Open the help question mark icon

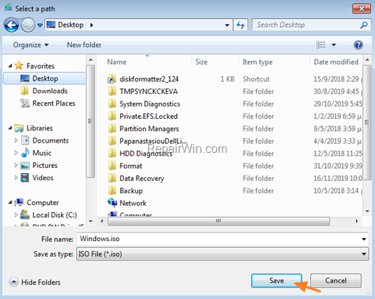click(358, 45)
